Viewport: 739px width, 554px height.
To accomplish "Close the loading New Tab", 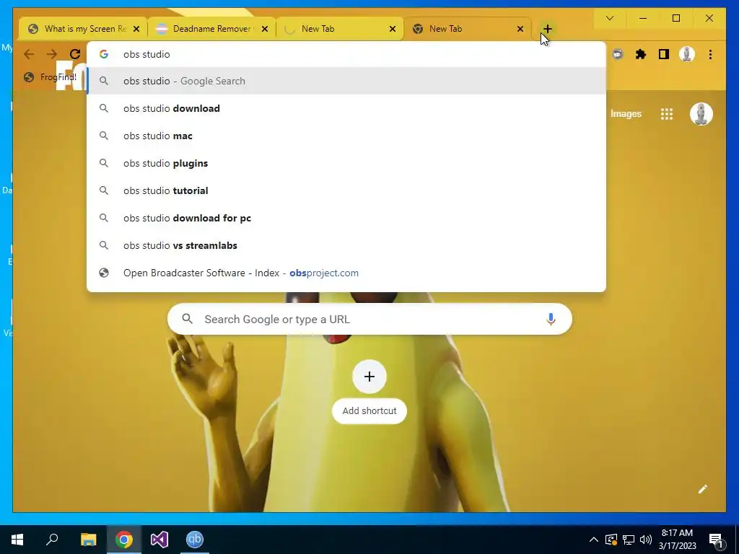I will [x=392, y=29].
